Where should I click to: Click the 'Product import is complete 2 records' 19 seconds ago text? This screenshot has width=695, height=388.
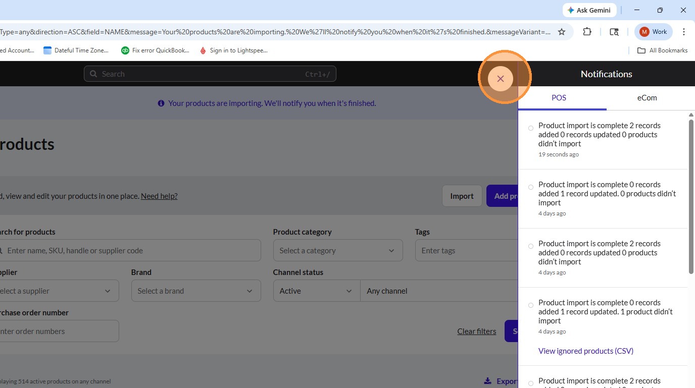coord(600,135)
